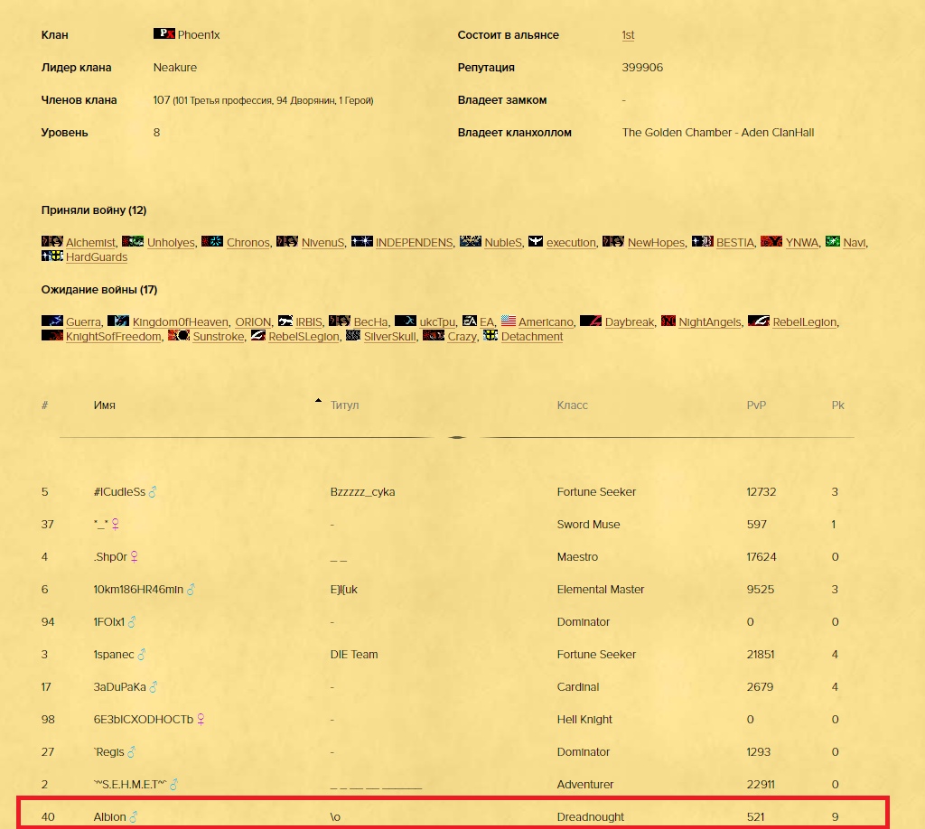925x829 pixels.
Task: Sort the table by the PvP column
Action: [756, 405]
